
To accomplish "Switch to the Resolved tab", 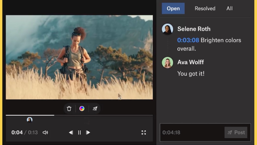I will coord(205,8).
